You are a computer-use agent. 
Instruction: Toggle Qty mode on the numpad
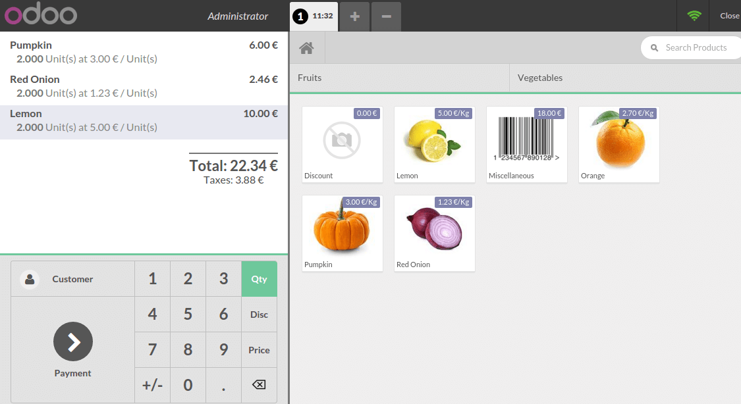(259, 279)
